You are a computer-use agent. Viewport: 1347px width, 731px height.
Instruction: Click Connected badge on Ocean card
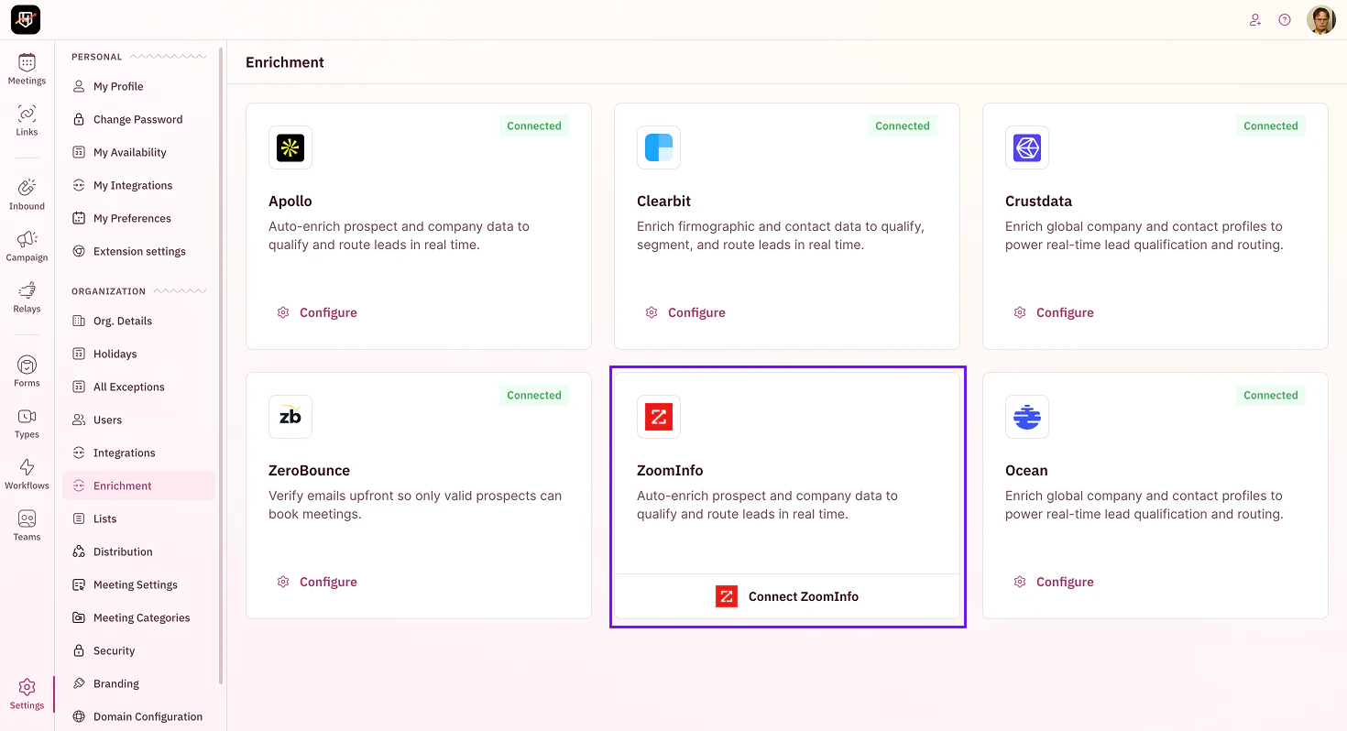tap(1271, 396)
